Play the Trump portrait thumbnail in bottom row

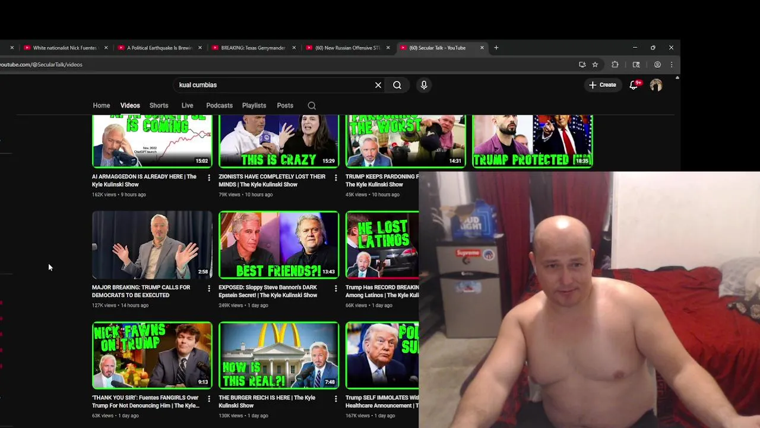pos(382,355)
